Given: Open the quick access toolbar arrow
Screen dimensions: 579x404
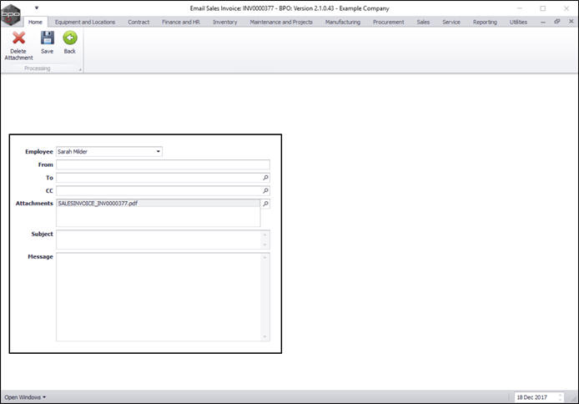Looking at the screenshot, I should click(x=37, y=8).
